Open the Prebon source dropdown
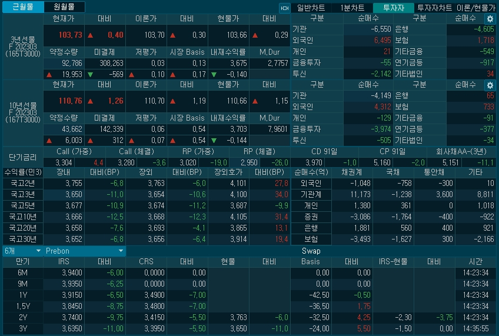This screenshot has height=336, width=499. 85,251
